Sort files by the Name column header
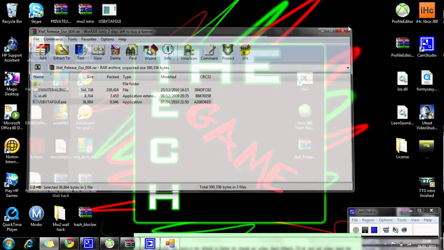The width and height of the screenshot is (444, 250). click(39, 77)
